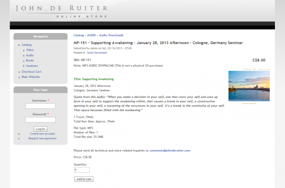The width and height of the screenshot is (285, 188).
Task: Select 'Submitted by admin' date line
Action: click(103, 48)
